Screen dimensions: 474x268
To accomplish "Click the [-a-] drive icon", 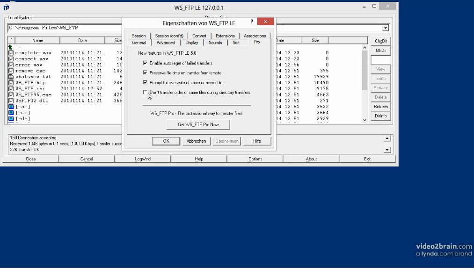I will coord(11,107).
